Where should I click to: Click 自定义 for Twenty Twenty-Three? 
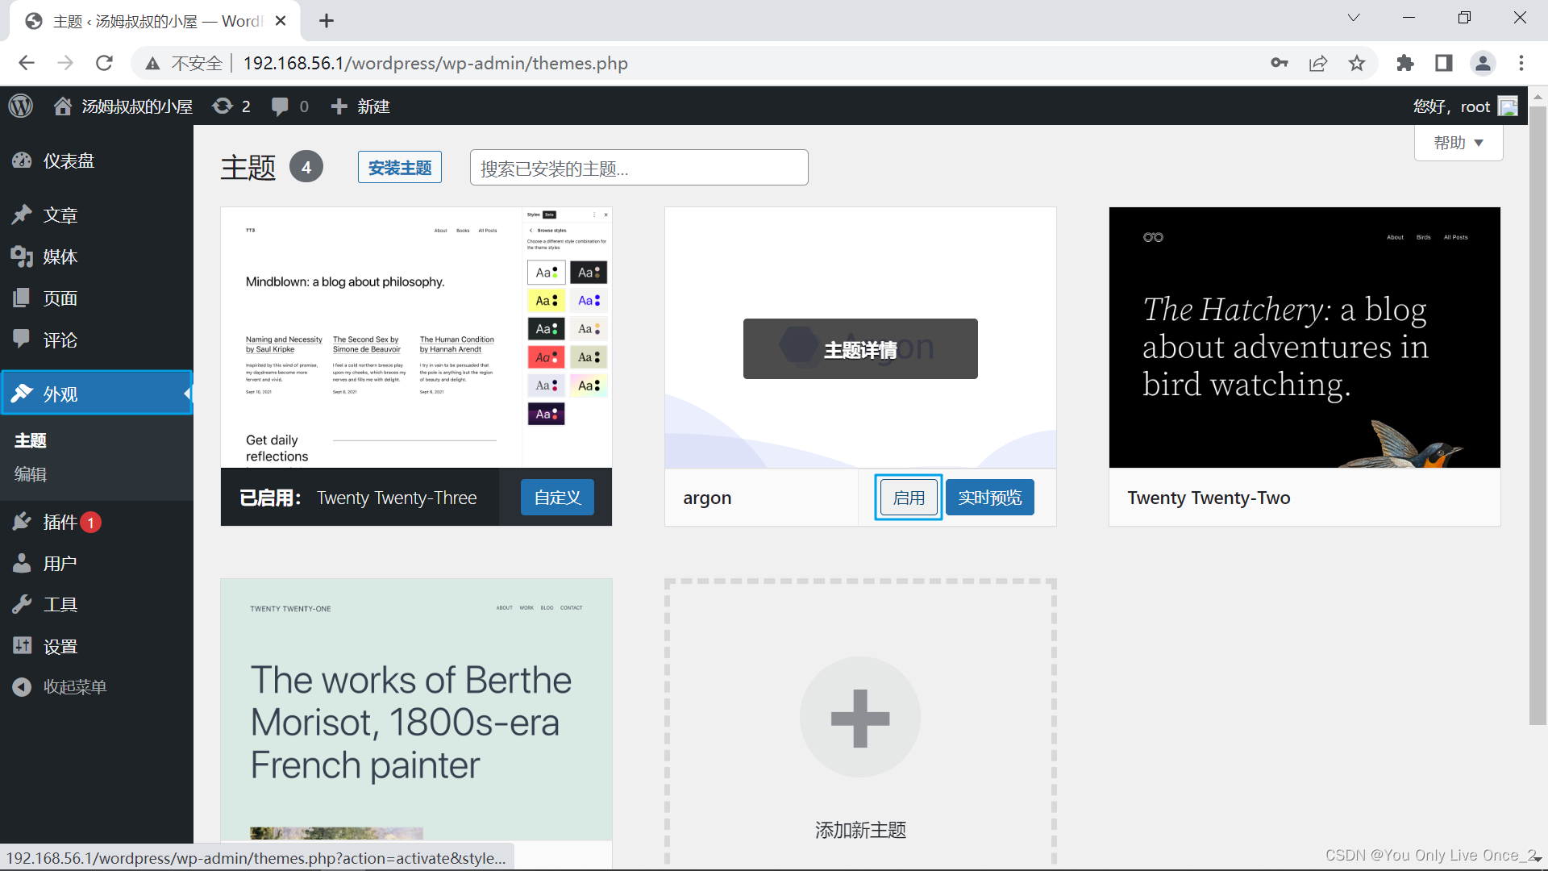coord(557,498)
